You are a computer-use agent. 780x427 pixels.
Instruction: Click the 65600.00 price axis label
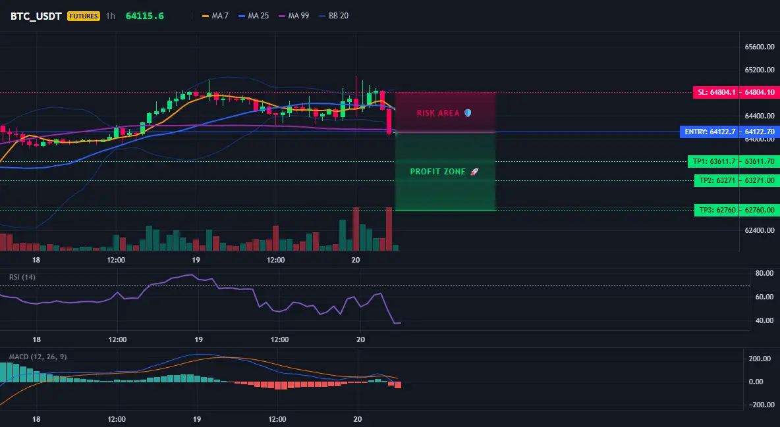[x=760, y=47]
